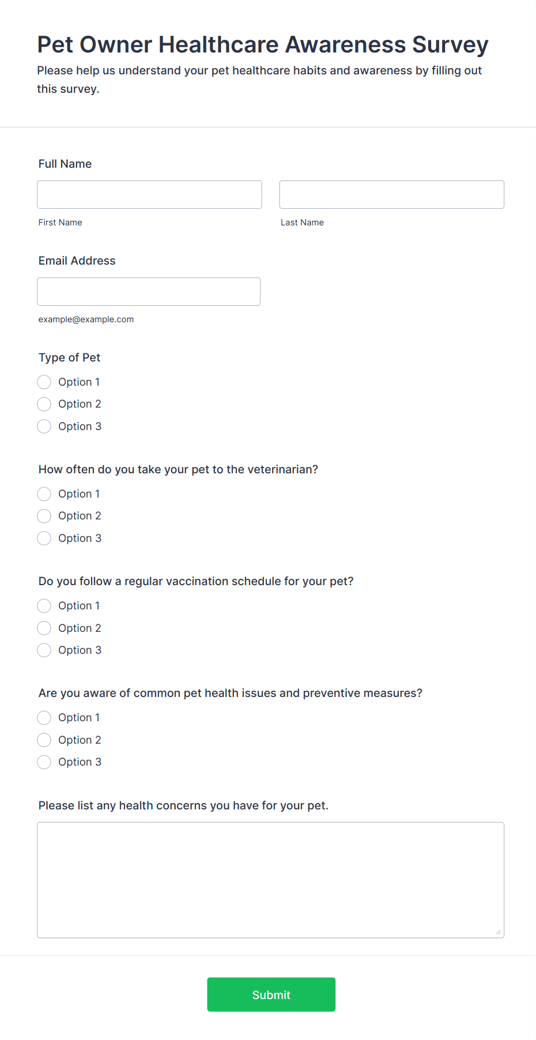Click the First Name input field
The height and width of the screenshot is (1040, 536).
149,195
